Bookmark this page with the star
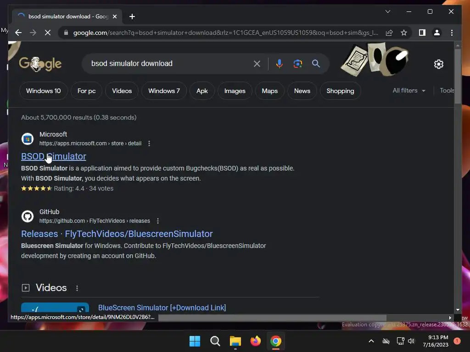The height and width of the screenshot is (352, 470). [x=404, y=33]
